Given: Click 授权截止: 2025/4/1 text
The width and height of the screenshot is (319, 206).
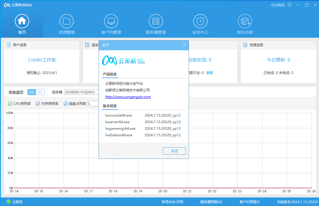Looking at the screenshot, I should (x=42, y=73).
